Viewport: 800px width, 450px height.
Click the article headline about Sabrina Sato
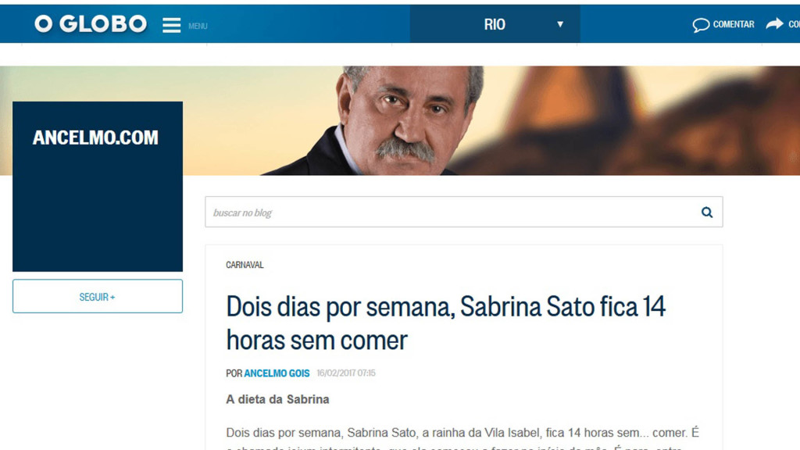click(445, 323)
